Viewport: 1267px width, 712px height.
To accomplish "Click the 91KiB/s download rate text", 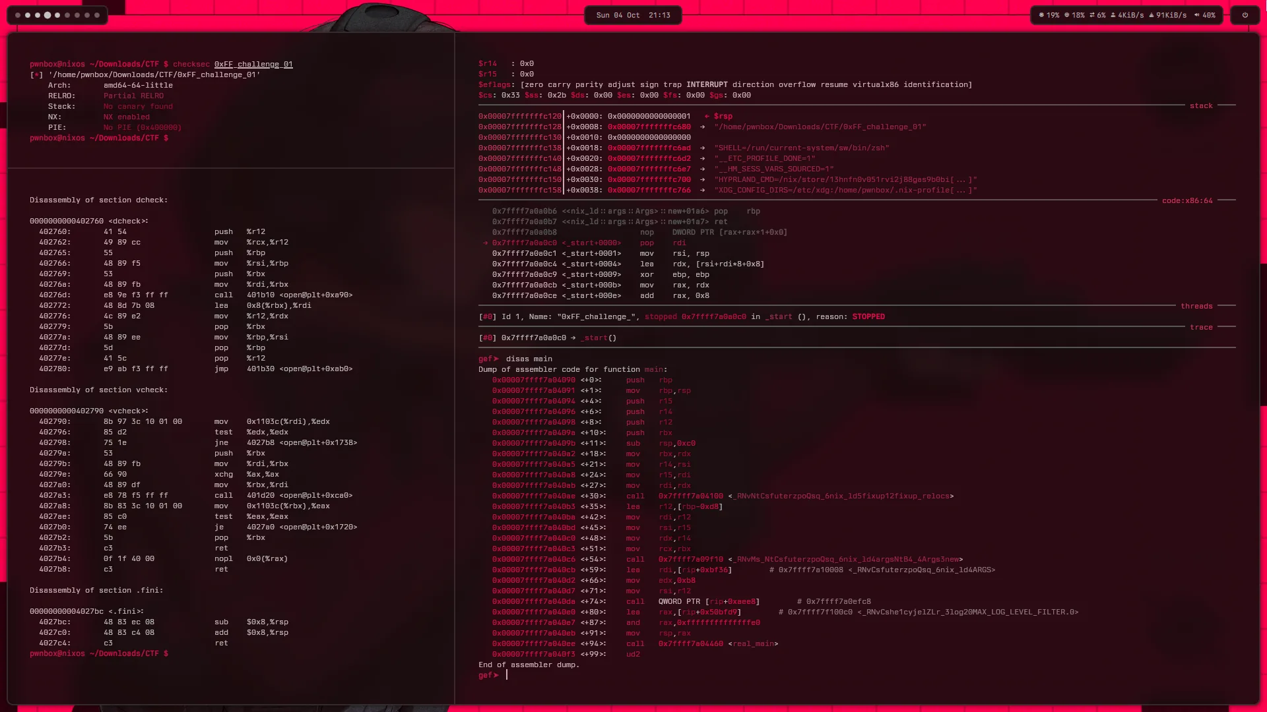I will [1171, 15].
